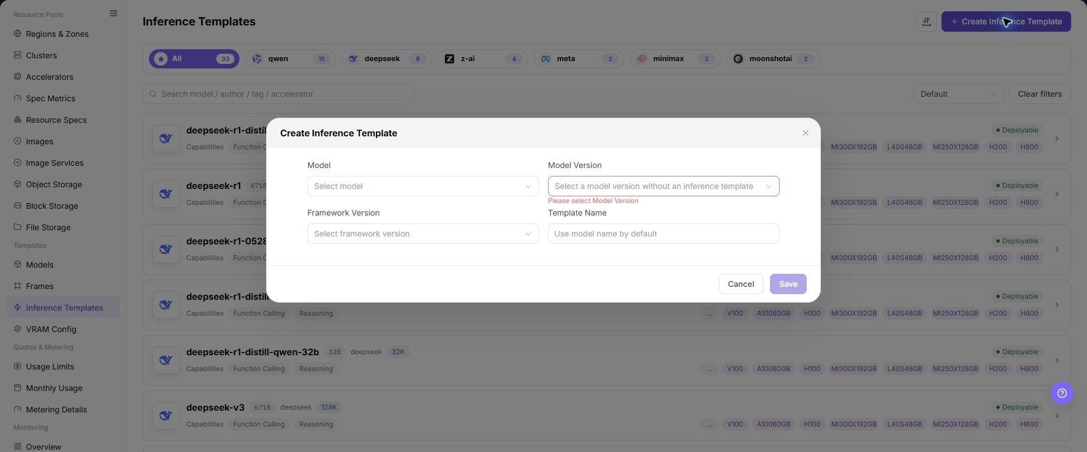Filter by z-ai provider

pos(483,59)
